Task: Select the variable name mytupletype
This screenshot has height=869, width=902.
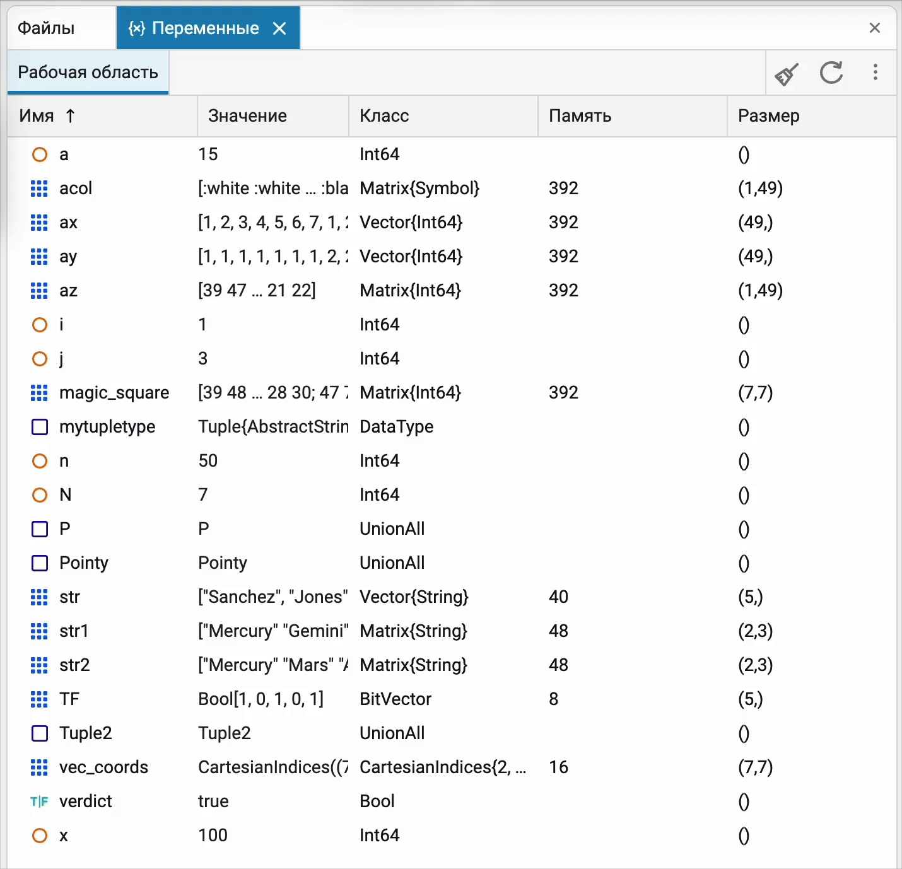Action: [107, 427]
